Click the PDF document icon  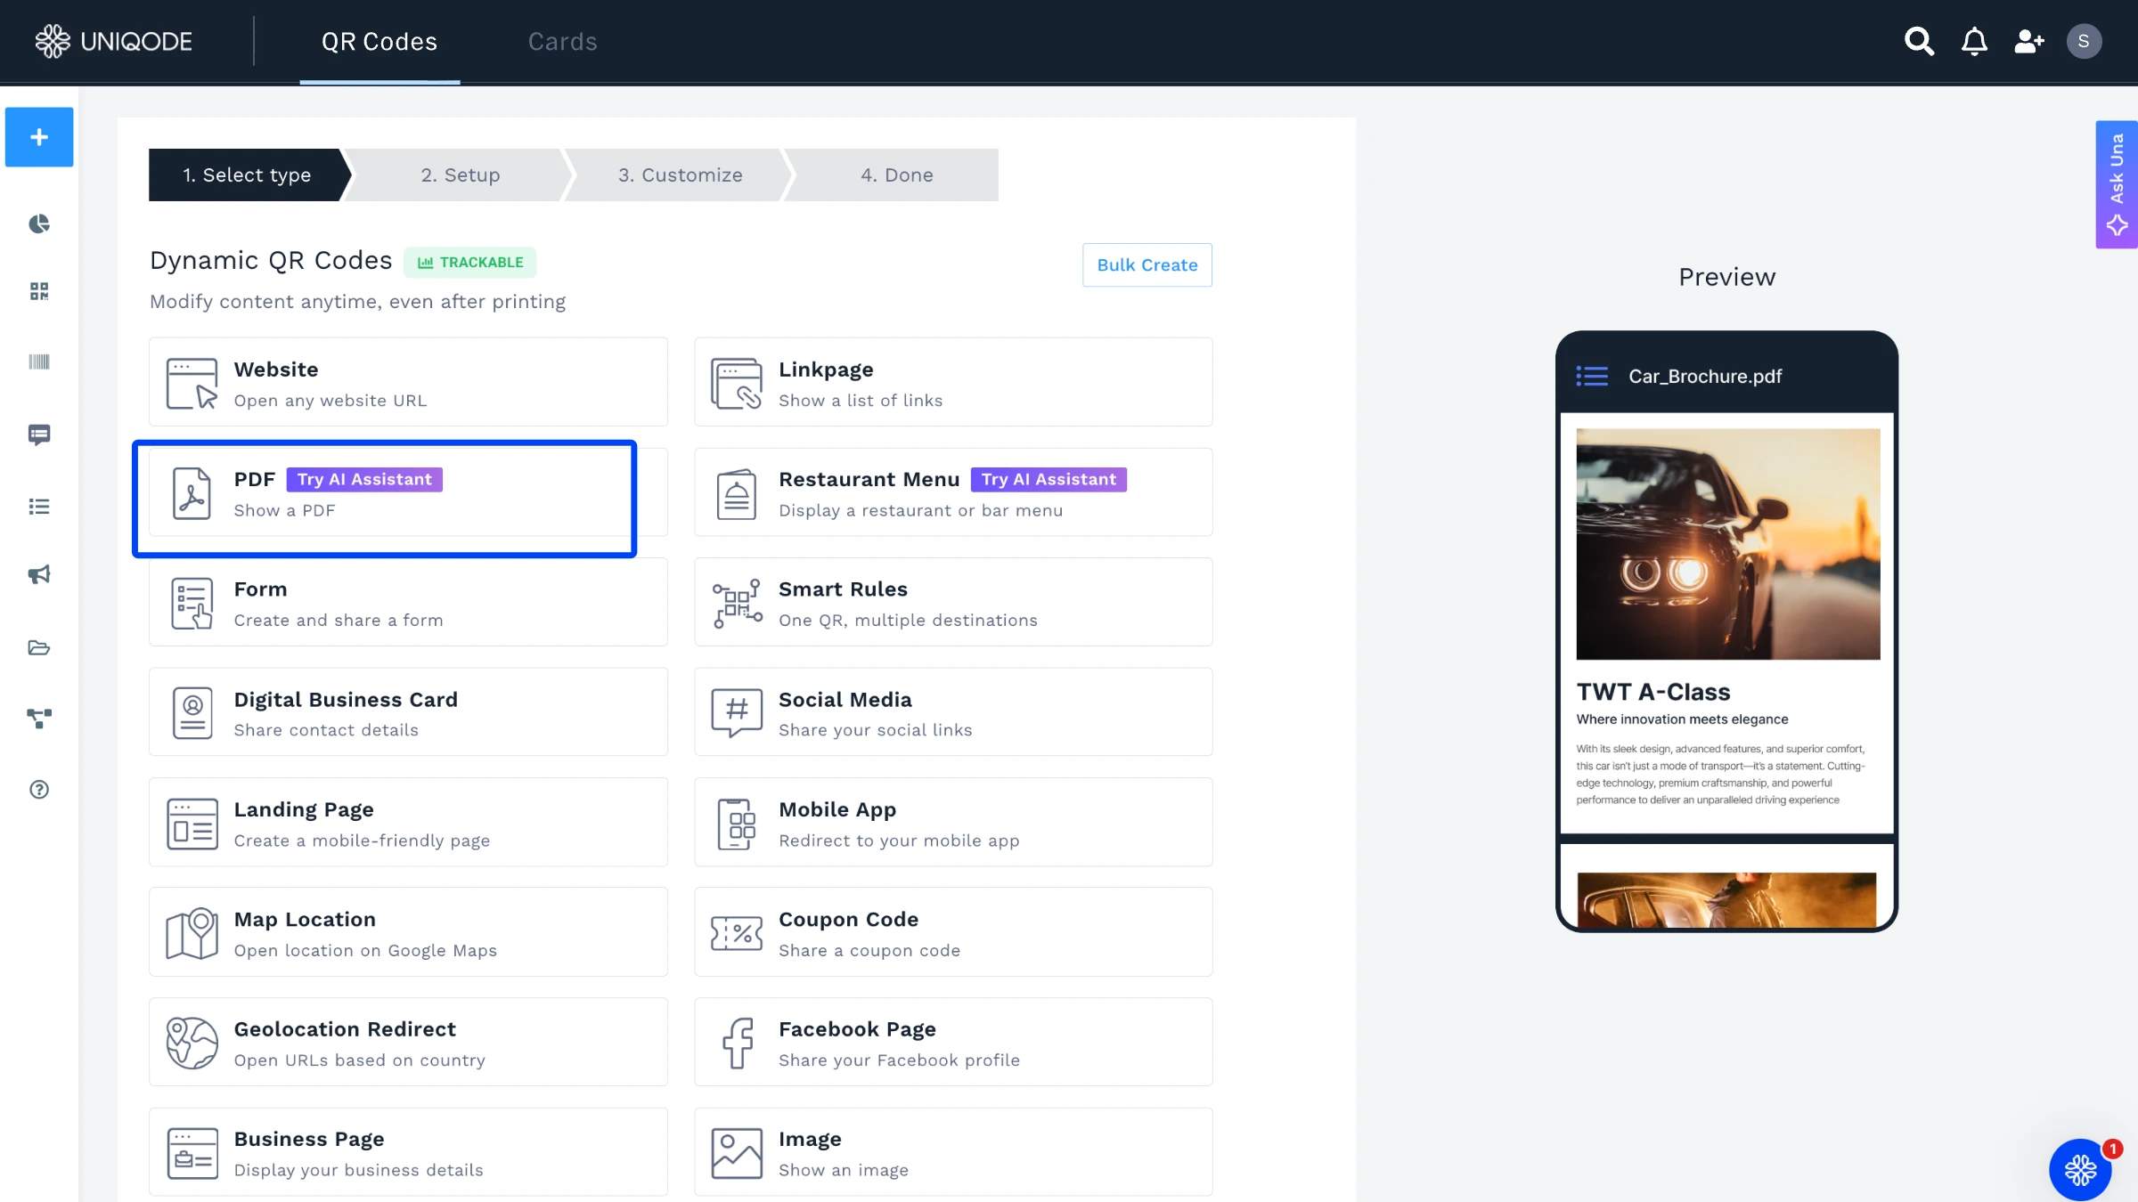pos(192,493)
